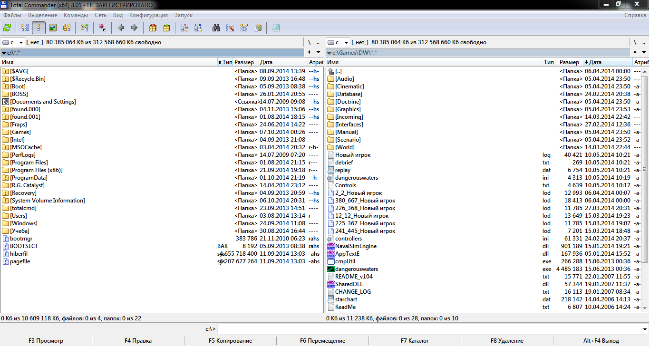Screen dimensions: 649x346
Task: Open the Запуск menu
Action: coord(184,15)
